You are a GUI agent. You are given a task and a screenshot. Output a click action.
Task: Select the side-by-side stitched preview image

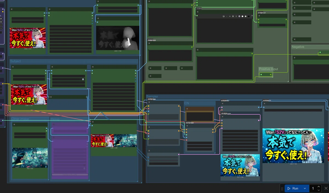(114, 141)
